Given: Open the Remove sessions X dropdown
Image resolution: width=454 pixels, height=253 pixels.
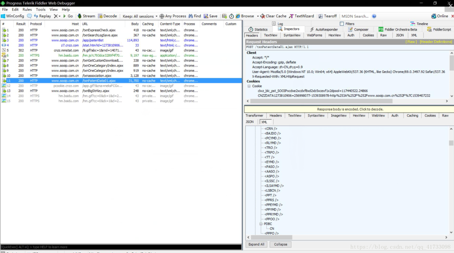Looking at the screenshot, I should 57,16.
